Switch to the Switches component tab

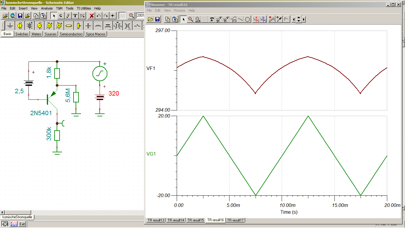(x=22, y=34)
